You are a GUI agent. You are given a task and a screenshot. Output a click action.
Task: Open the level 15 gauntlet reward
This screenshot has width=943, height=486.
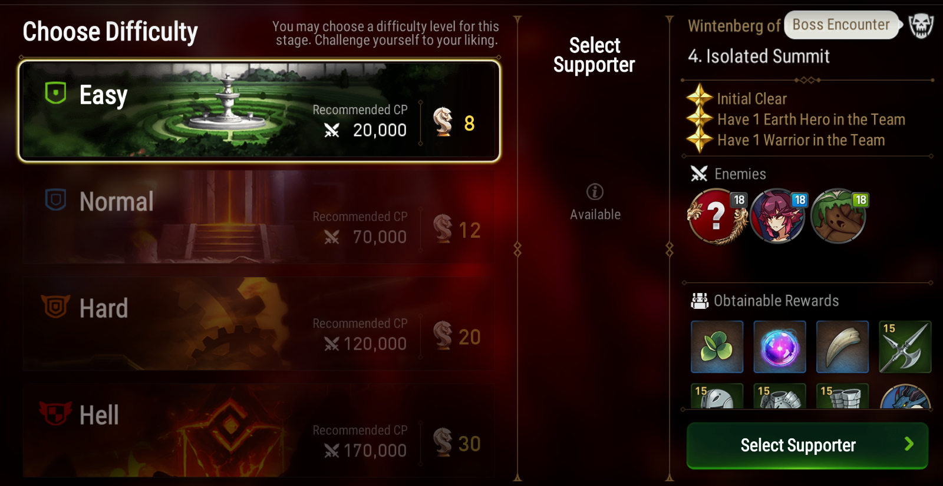point(842,396)
